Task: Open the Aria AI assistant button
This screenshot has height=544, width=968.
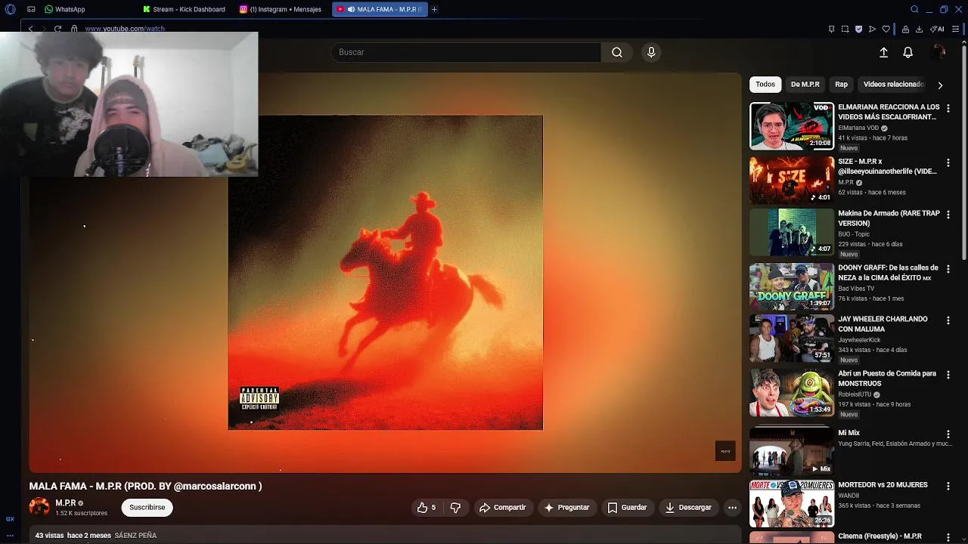Action: click(939, 29)
